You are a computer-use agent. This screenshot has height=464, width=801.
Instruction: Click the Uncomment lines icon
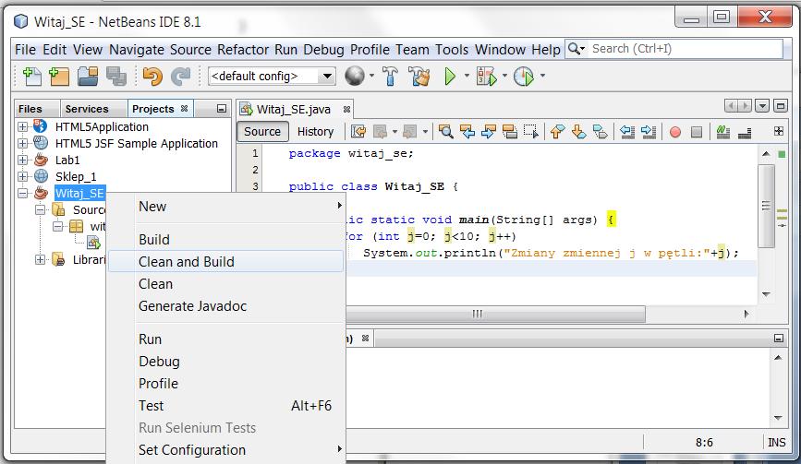(745, 132)
